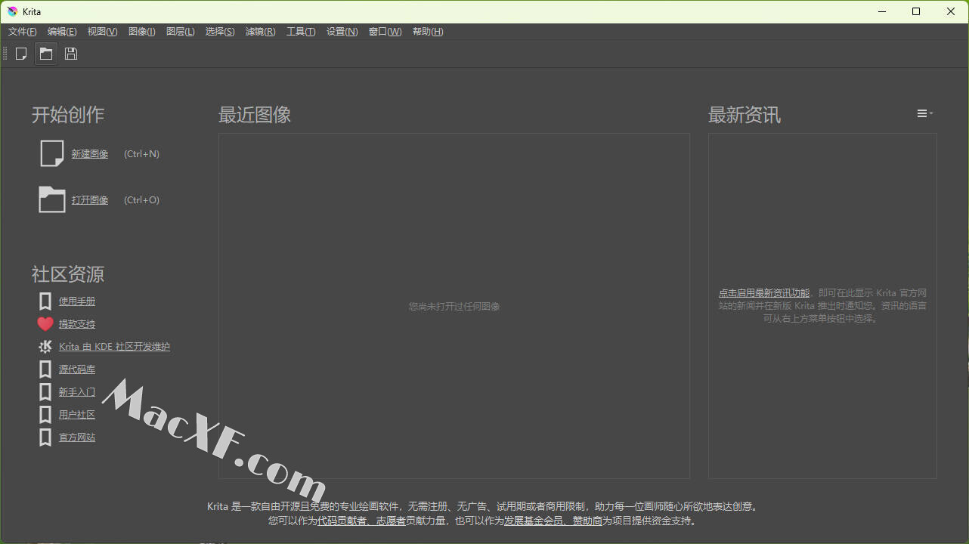Viewport: 969px width, 544px height.
Task: Open the 视图(V) menu
Action: click(x=102, y=32)
